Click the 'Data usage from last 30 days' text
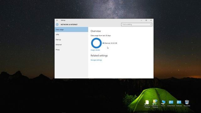 coord(100,35)
